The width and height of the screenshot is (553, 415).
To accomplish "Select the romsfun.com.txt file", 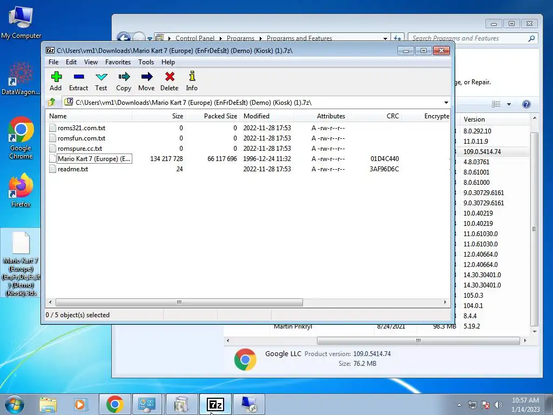I will (82, 138).
